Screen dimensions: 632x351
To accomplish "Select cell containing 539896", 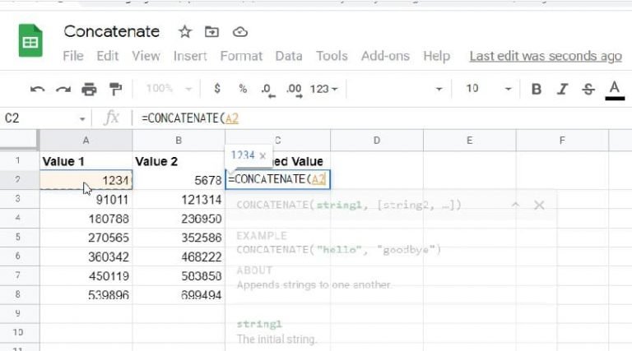I will coord(86,294).
